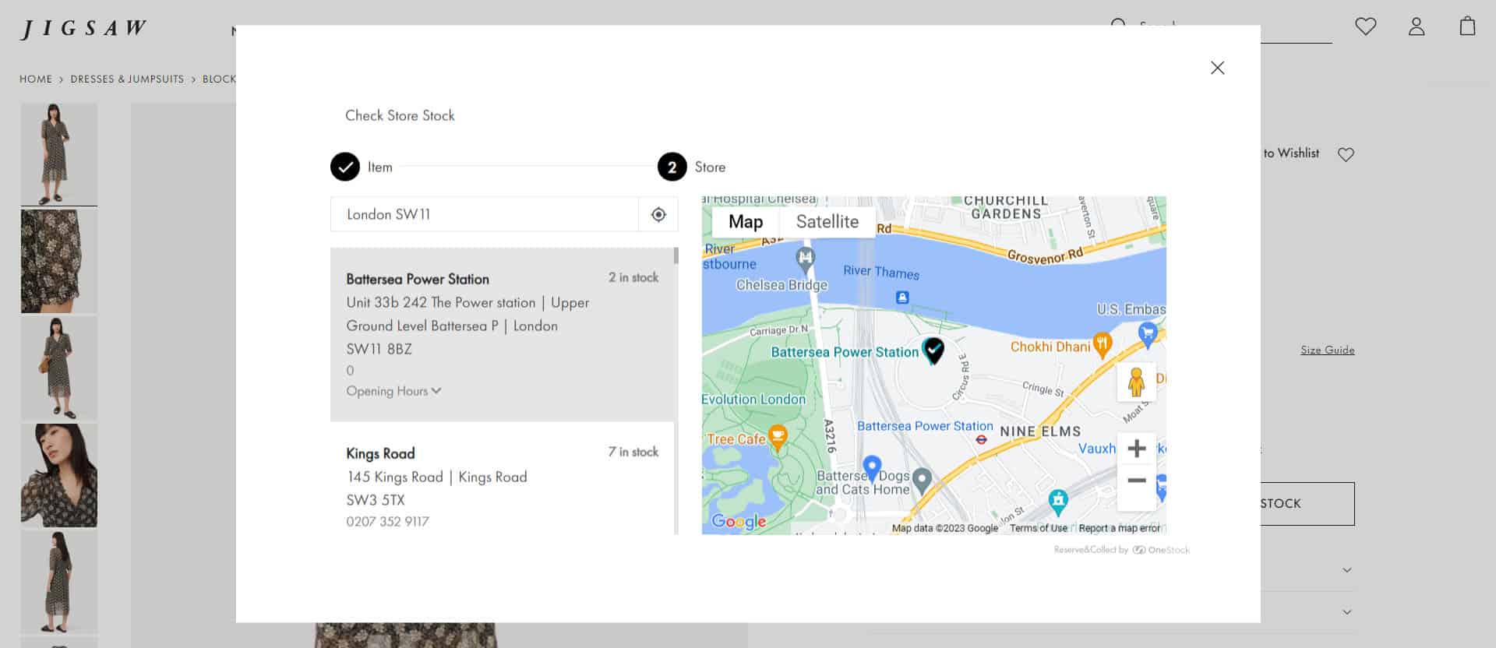This screenshot has height=648, width=1496.
Task: Click the locate-me crosshair icon
Action: point(658,215)
